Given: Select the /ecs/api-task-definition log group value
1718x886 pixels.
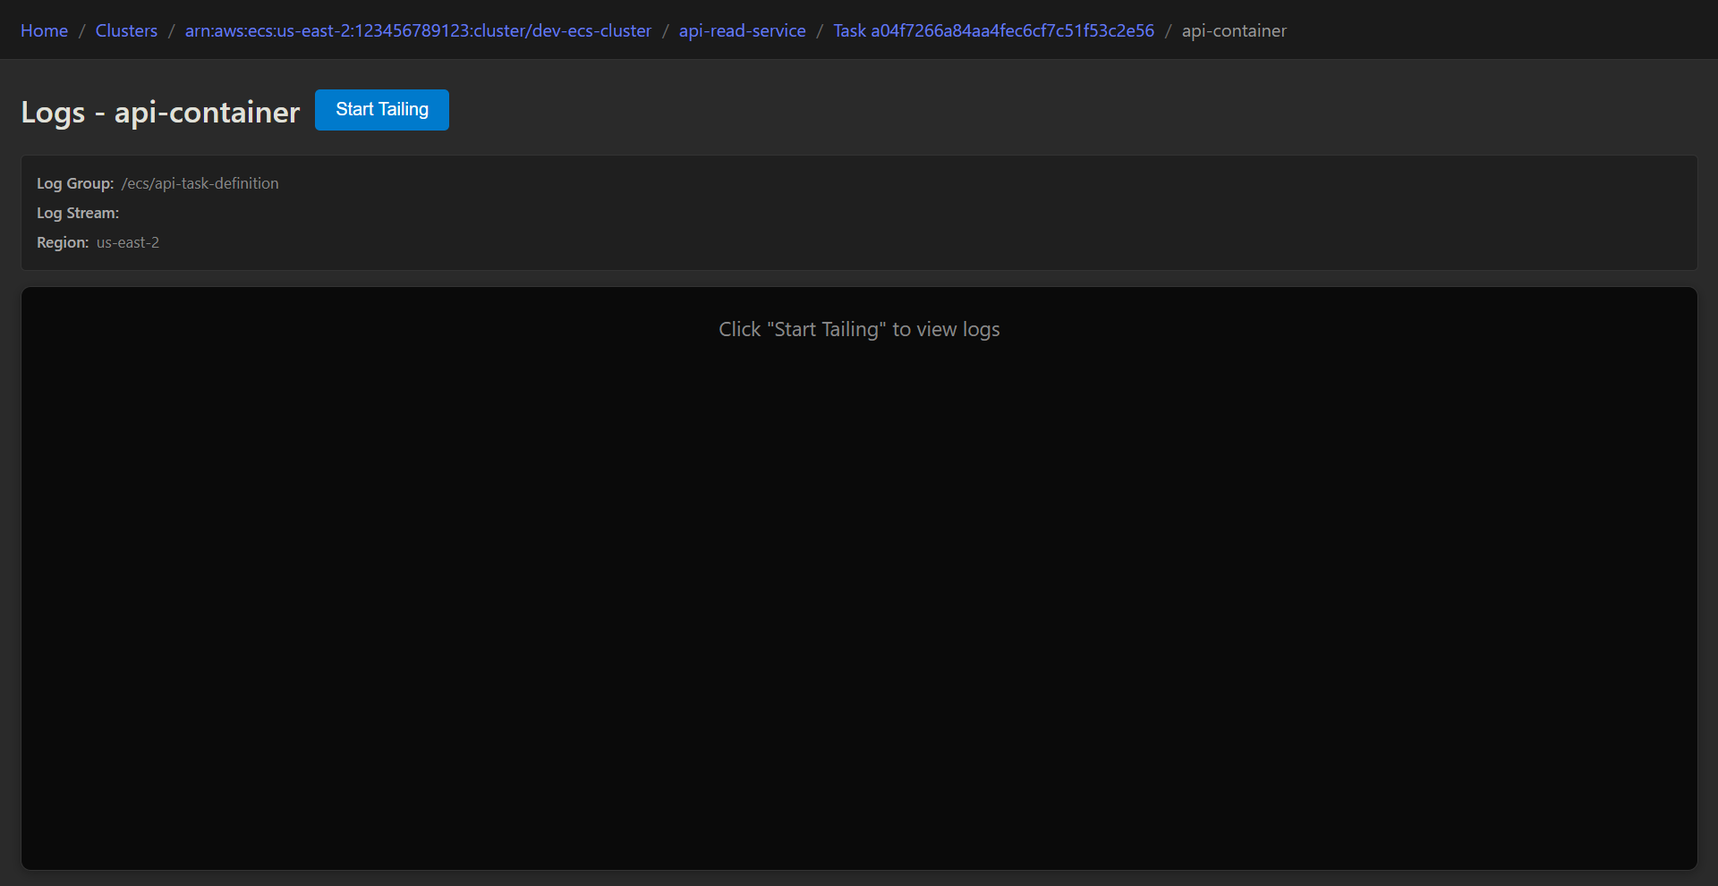Looking at the screenshot, I should [200, 183].
